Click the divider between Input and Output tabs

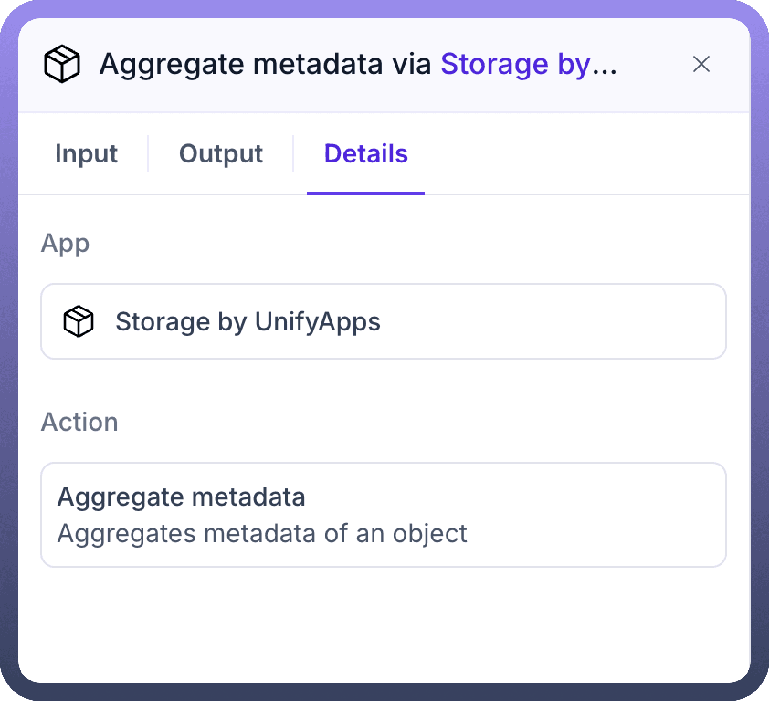tap(148, 153)
